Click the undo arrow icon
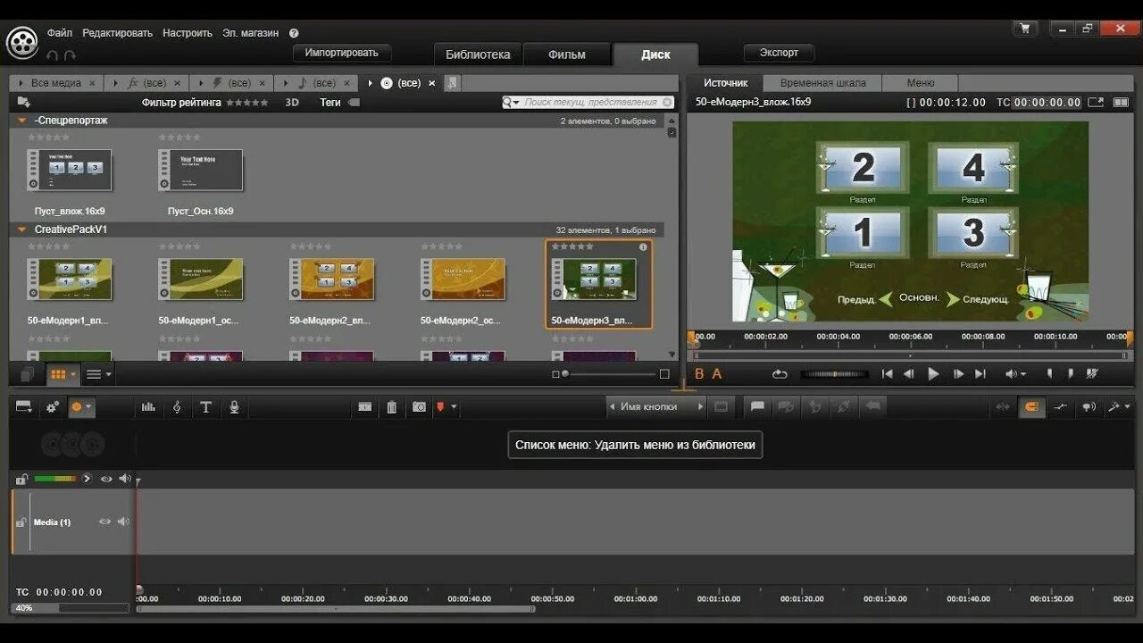 click(x=53, y=55)
